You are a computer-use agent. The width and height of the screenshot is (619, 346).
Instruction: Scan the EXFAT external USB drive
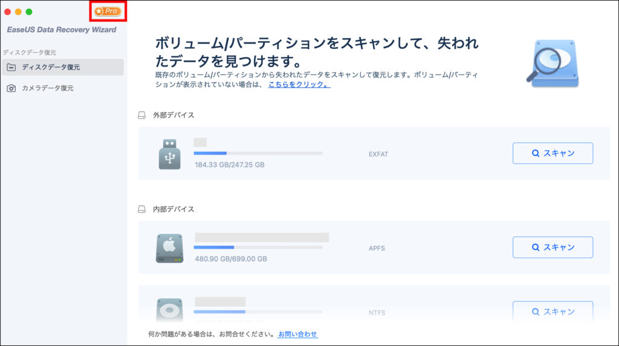click(553, 153)
